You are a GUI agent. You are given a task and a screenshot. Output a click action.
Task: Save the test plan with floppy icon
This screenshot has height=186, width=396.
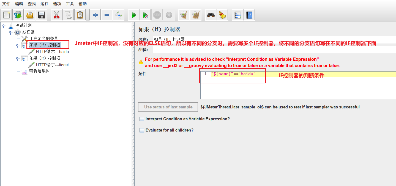click(41, 15)
